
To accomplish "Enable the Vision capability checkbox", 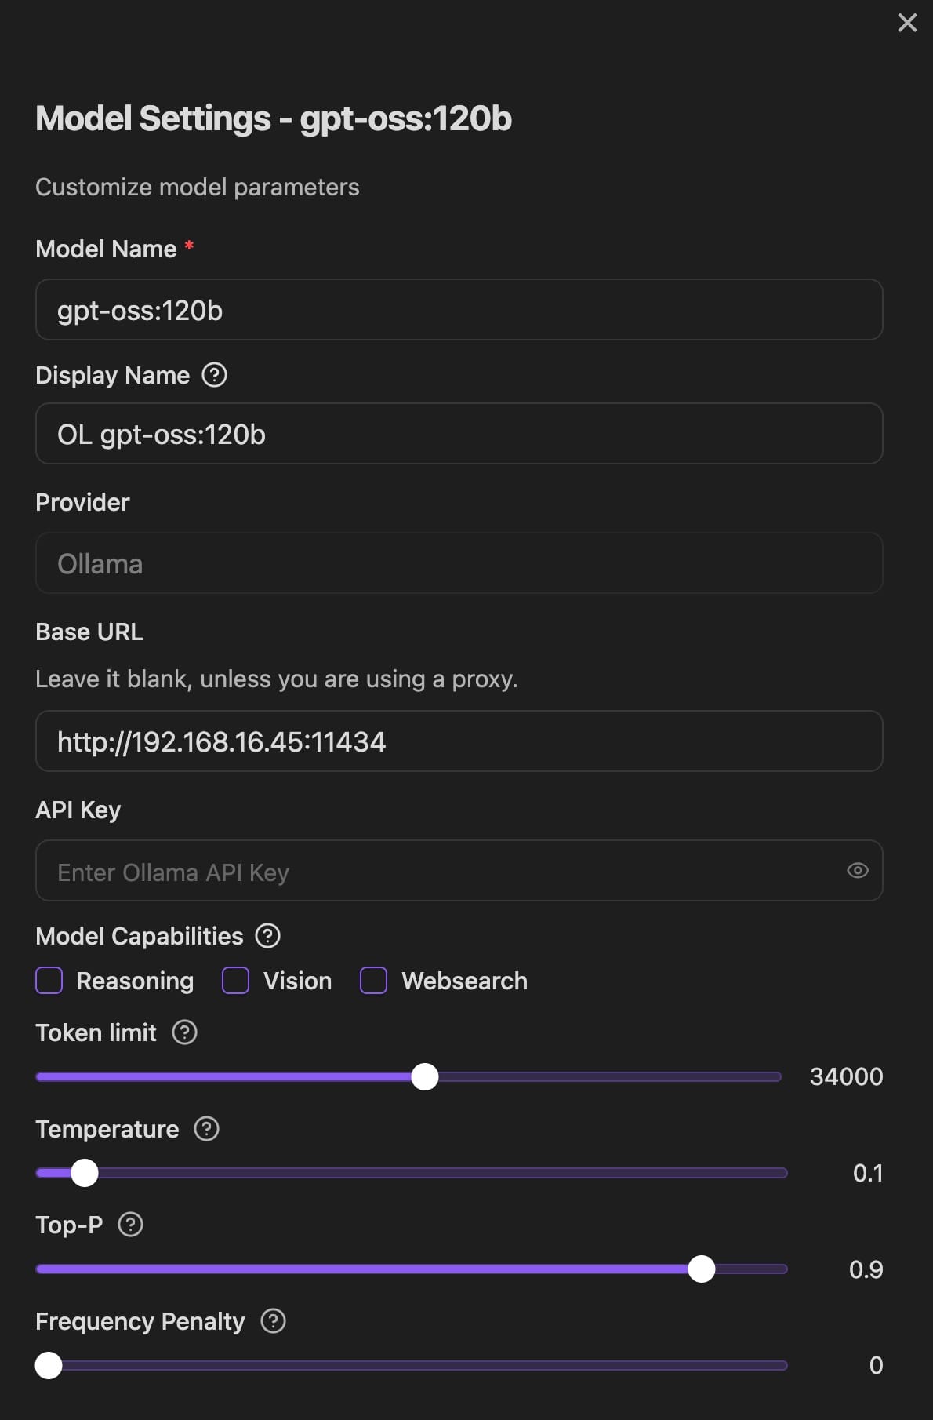I will (x=236, y=981).
